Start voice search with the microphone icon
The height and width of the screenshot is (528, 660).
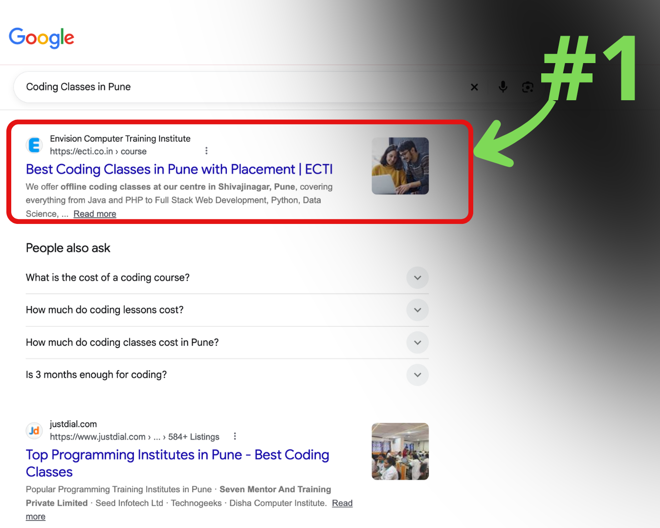click(x=503, y=87)
